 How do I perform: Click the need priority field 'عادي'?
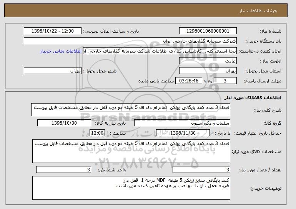(x=208, y=61)
